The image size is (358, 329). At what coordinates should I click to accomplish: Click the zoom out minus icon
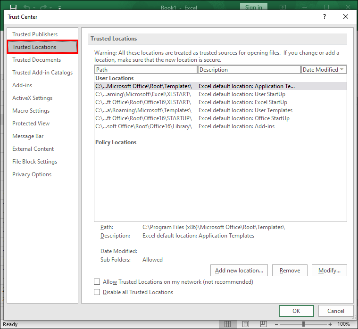(x=276, y=324)
